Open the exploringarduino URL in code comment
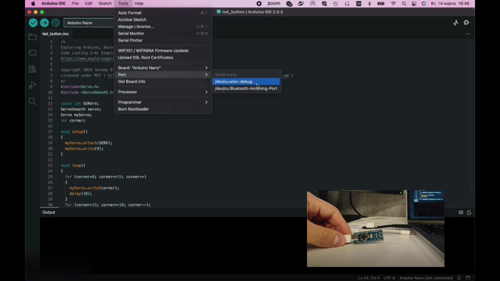This screenshot has width=500, height=281. tap(87, 59)
